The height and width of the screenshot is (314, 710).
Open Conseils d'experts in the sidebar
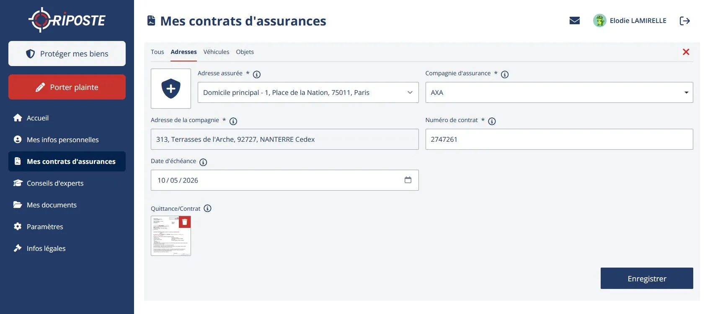[x=55, y=183]
